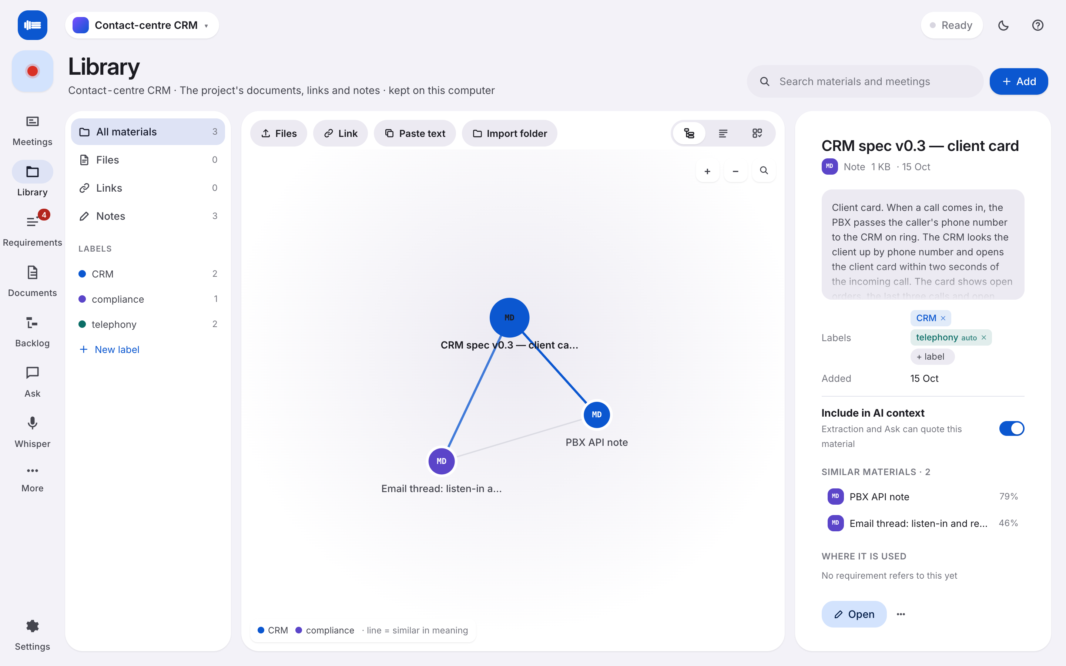Image resolution: width=1066 pixels, height=666 pixels.
Task: Open the three-dot menu beside Open
Action: point(901,614)
